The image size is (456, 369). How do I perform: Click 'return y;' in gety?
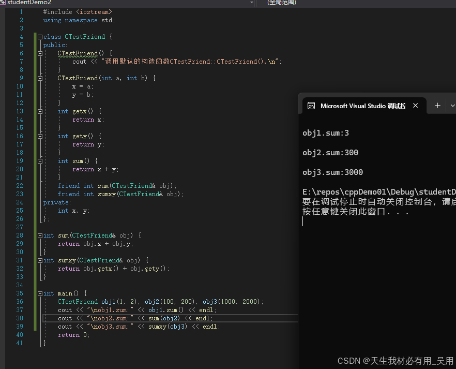[88, 144]
